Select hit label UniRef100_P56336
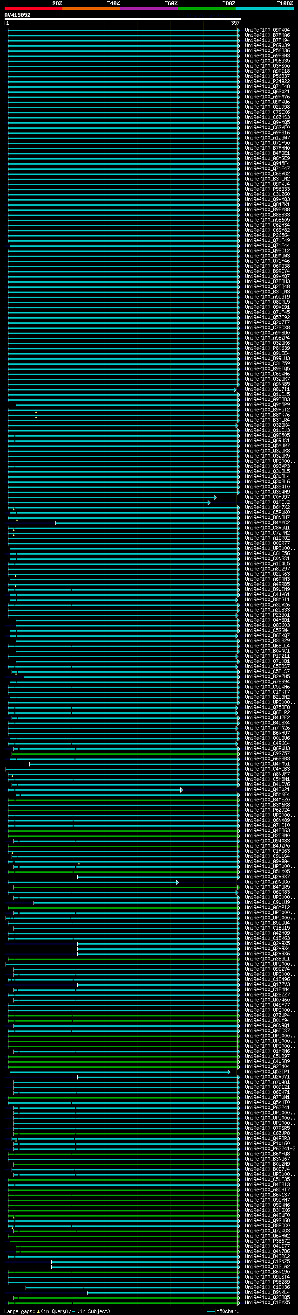Screen dimensions: 298x1315 (267, 50)
